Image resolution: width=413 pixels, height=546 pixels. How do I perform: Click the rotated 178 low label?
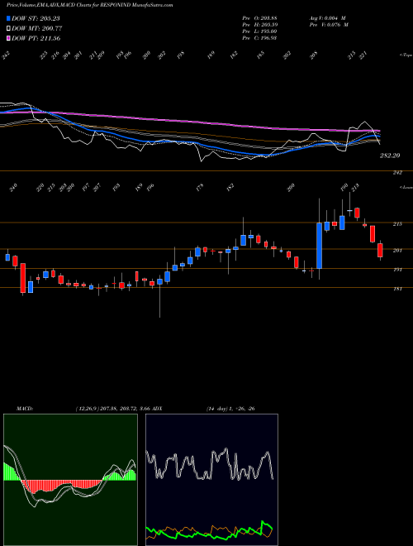pyautogui.click(x=200, y=189)
